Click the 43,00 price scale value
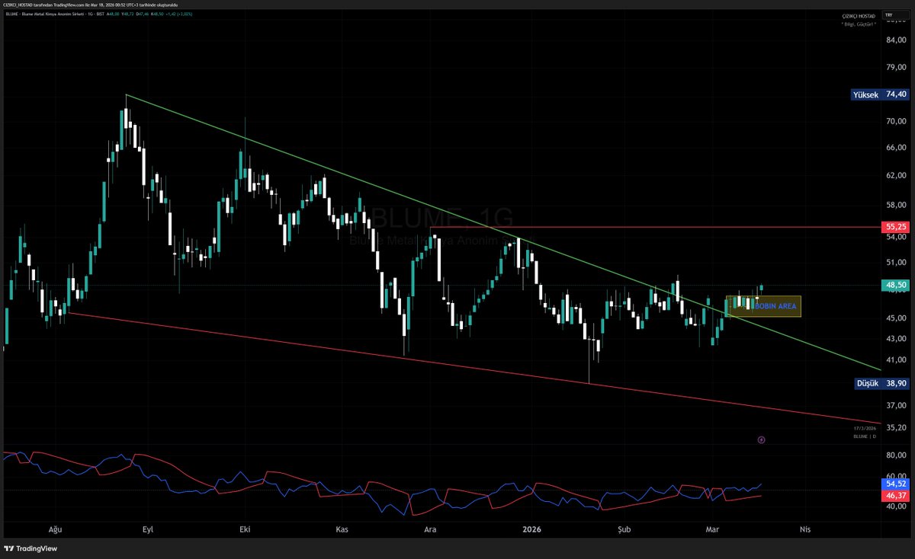The image size is (915, 559). click(x=895, y=339)
